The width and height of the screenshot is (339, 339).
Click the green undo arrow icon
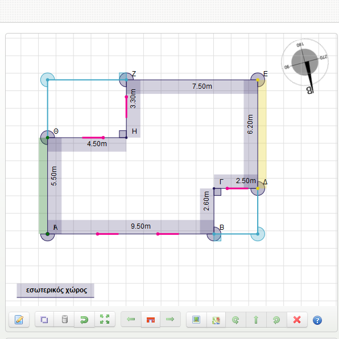coord(84,320)
